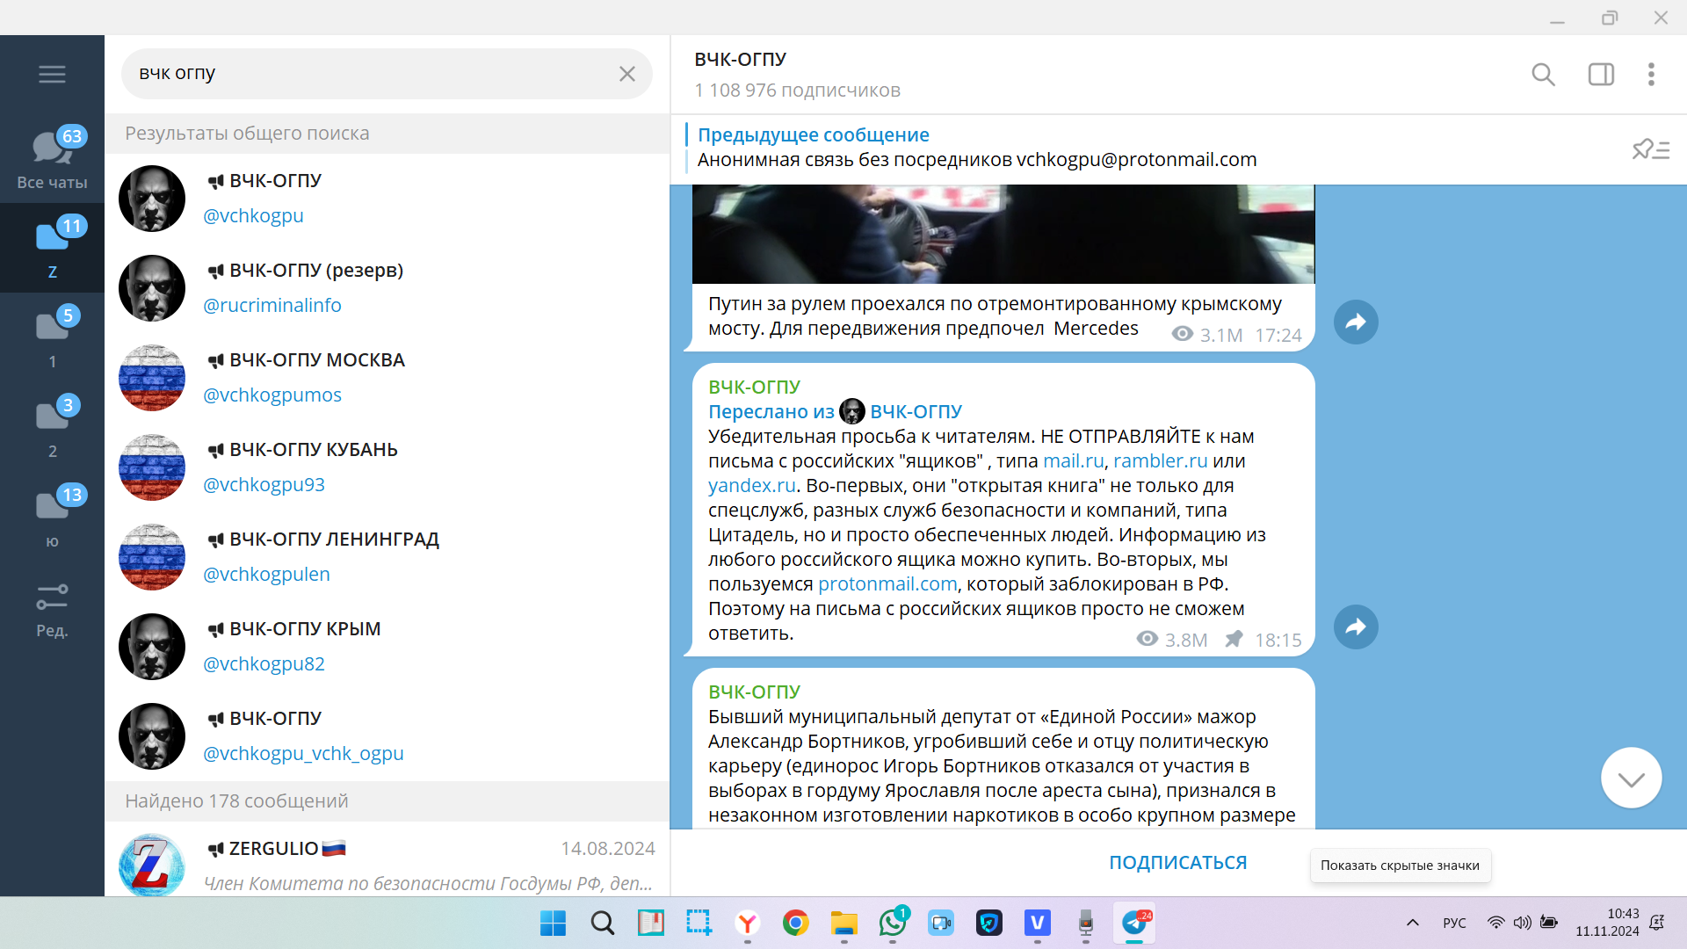Click the ВЧК-ОГПУ КРЫМ face avatar
Image resolution: width=1687 pixels, height=949 pixels.
(x=152, y=647)
